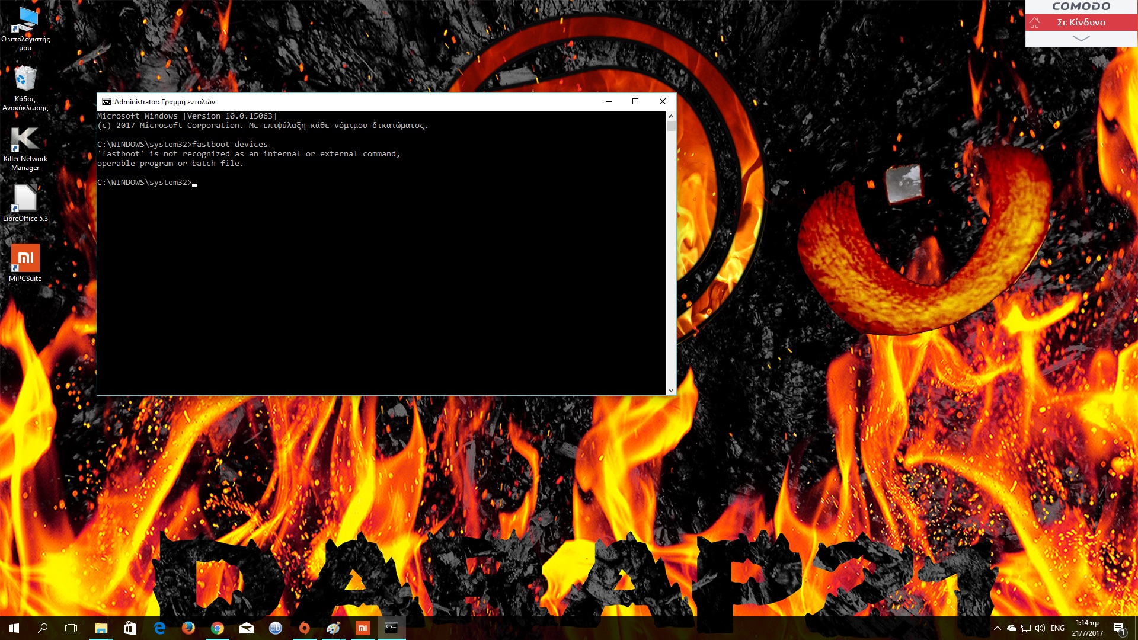Open Google Chrome from the taskbar
1138x640 pixels.
click(x=218, y=628)
